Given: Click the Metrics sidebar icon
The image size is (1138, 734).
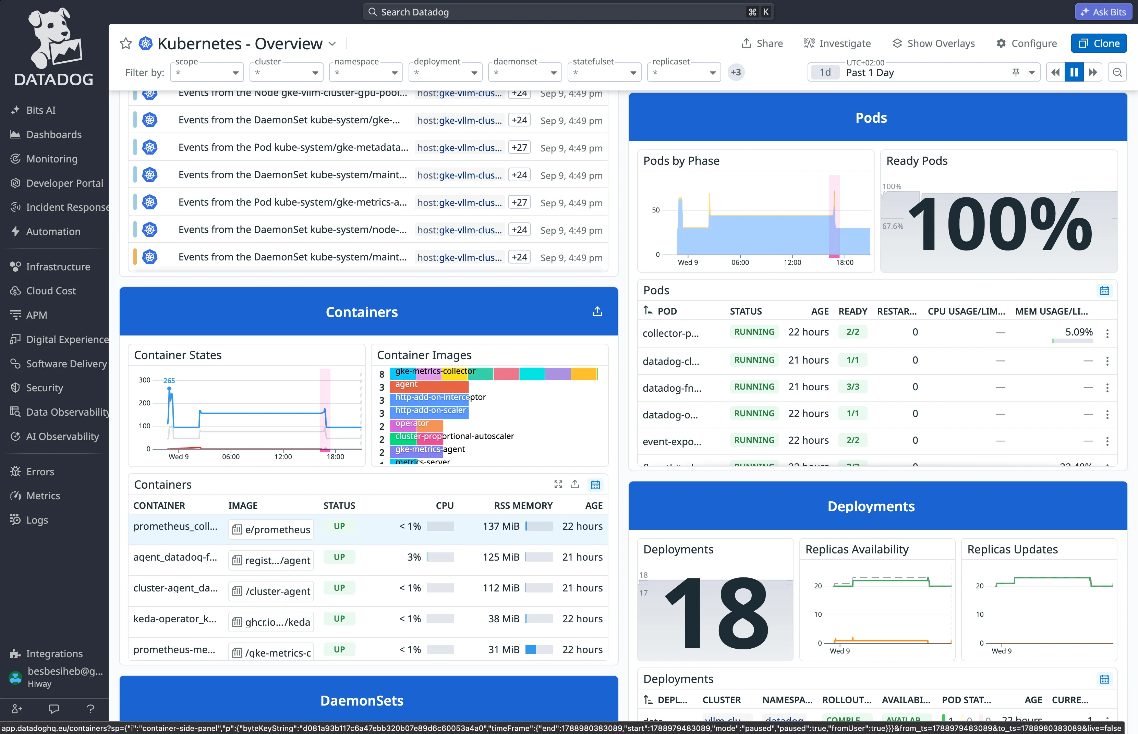Looking at the screenshot, I should [x=15, y=496].
